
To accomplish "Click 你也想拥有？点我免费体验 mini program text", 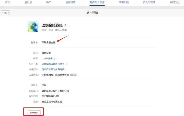I will [x=55, y=75].
